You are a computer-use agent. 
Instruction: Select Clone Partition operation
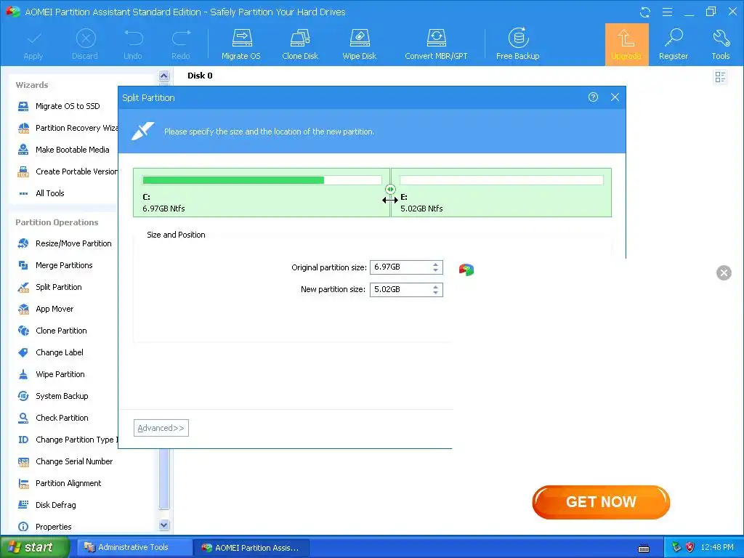(52, 331)
